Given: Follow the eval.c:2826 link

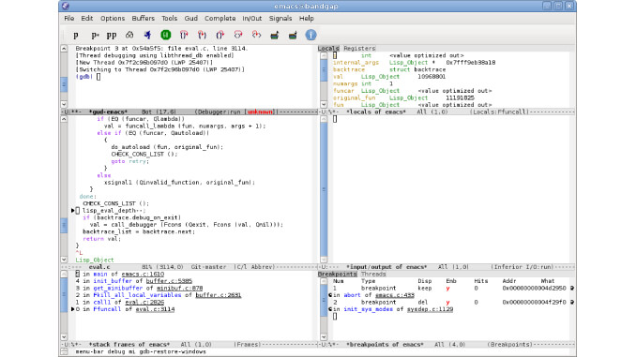Looking at the screenshot, I should tap(144, 303).
